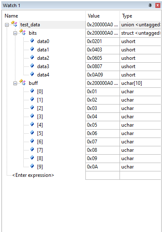Screen dimensions: 162x232
Task: Close the Watch 1 panel
Action: (157, 5)
